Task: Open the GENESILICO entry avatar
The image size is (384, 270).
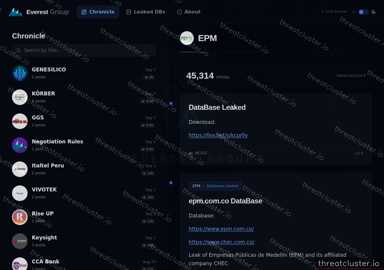Action: (x=20, y=73)
